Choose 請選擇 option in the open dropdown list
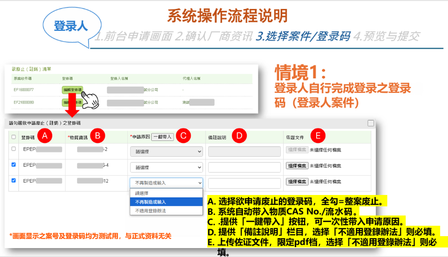The image size is (448, 257). (x=166, y=193)
